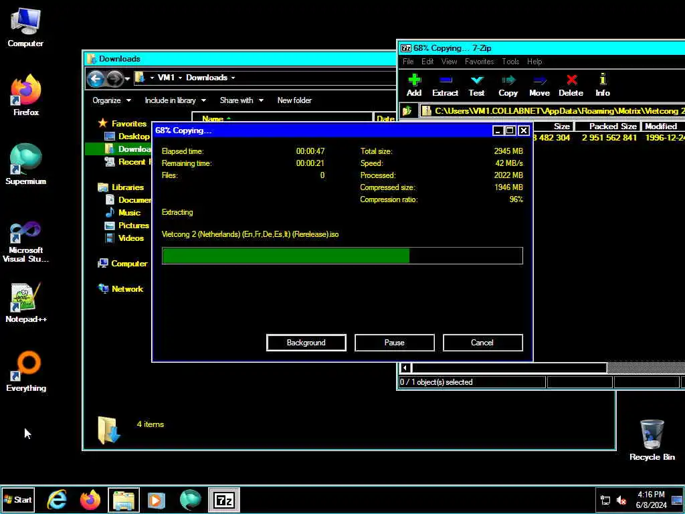Click the muted volume tray icon
This screenshot has width=685, height=514.
pyautogui.click(x=621, y=501)
